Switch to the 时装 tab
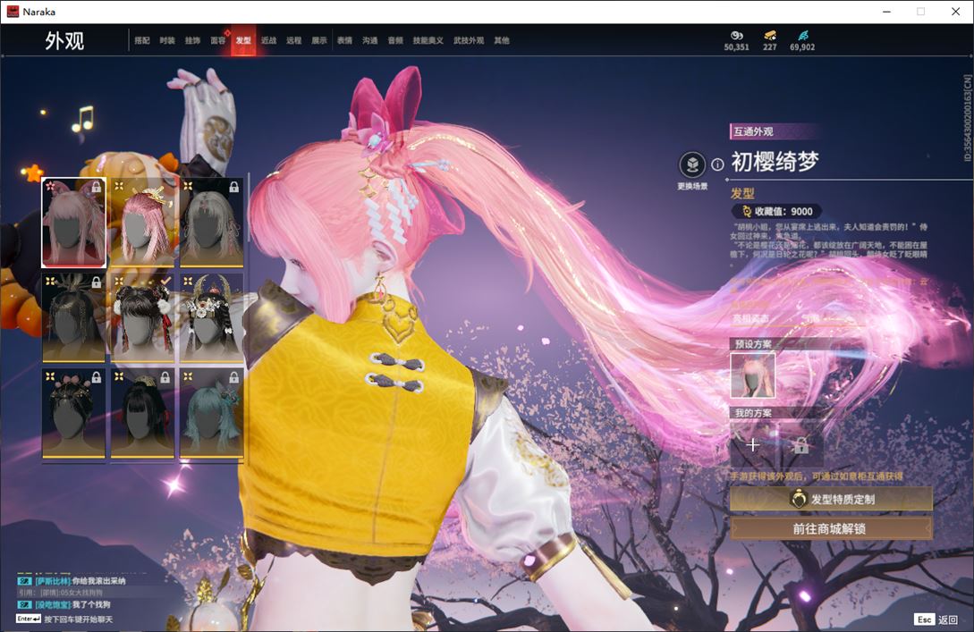This screenshot has width=974, height=632. [x=167, y=40]
